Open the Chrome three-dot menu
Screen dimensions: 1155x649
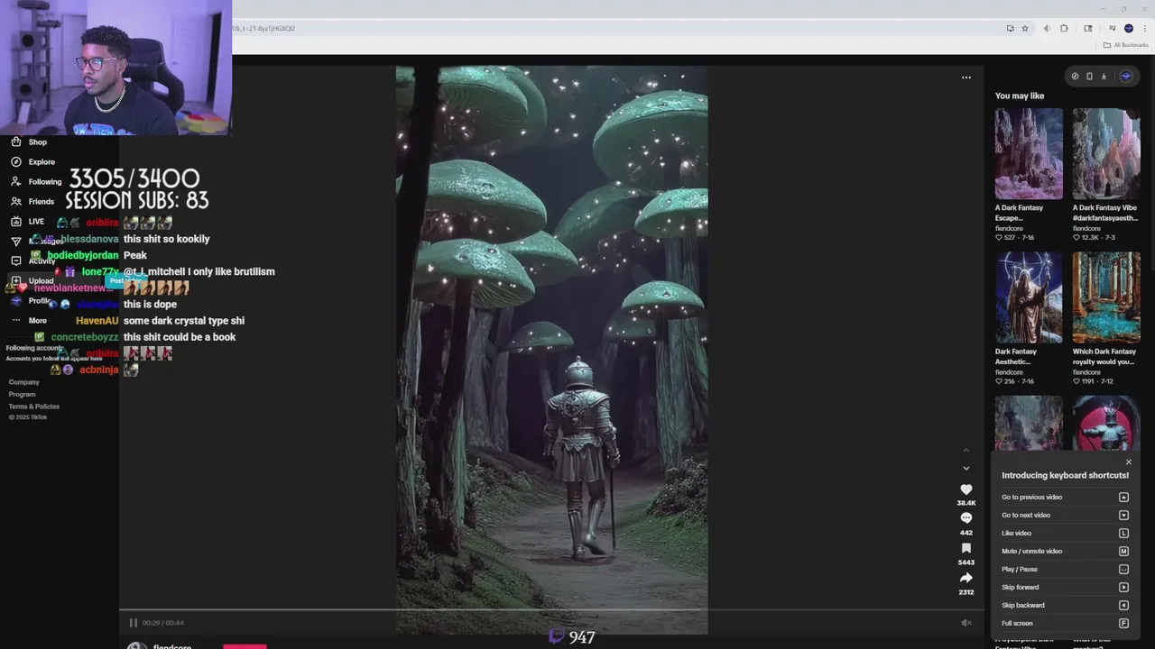coord(1145,28)
